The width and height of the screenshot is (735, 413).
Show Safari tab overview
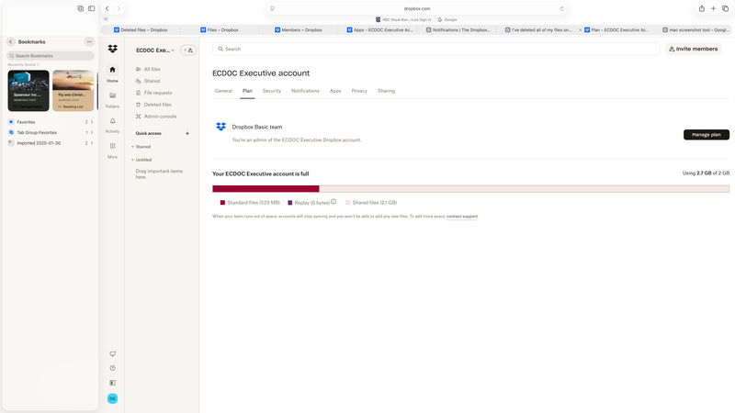coord(725,8)
